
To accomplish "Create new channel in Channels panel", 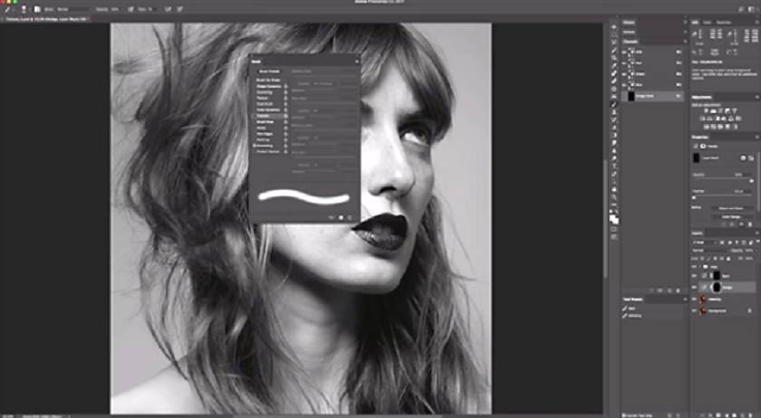I will (x=669, y=290).
